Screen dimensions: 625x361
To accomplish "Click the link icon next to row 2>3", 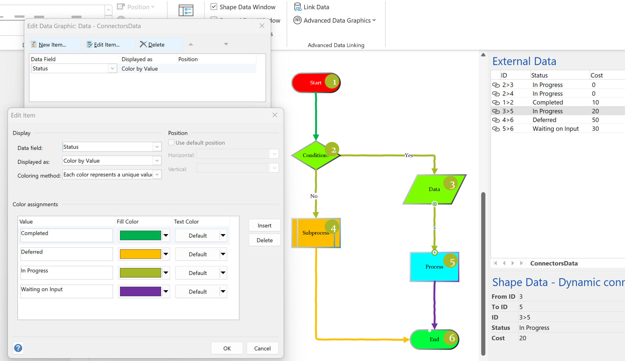I will tap(496, 85).
